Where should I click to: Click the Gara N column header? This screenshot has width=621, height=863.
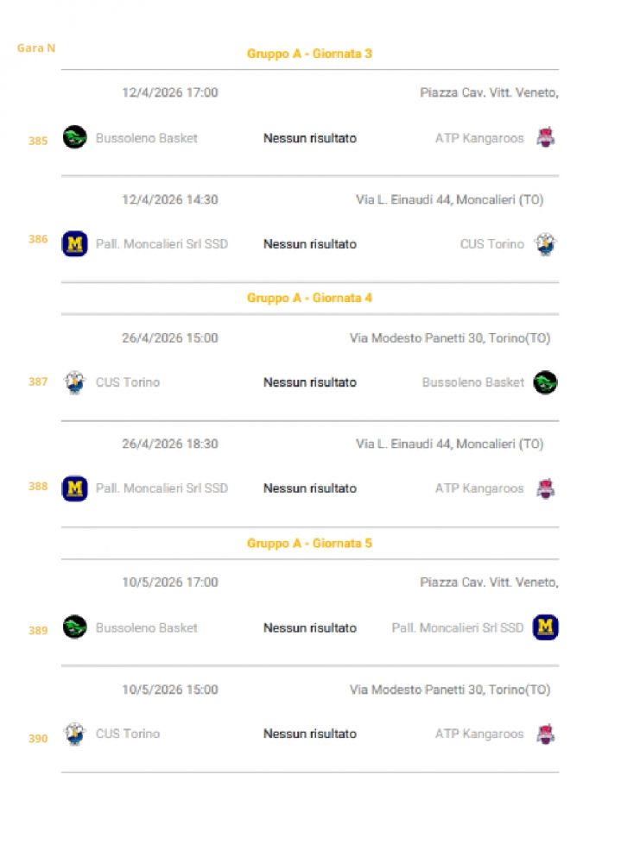click(36, 48)
